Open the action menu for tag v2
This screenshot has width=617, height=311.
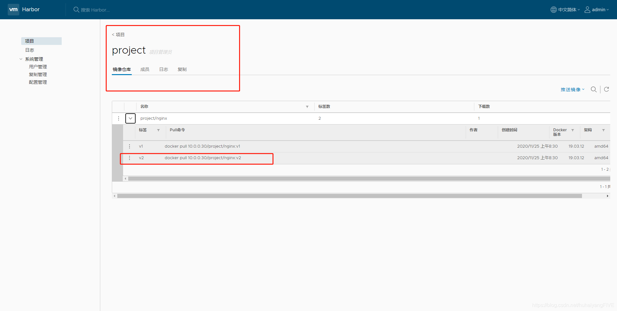130,158
